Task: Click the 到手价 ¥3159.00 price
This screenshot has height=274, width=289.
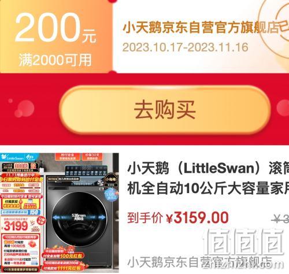Action: [178, 218]
